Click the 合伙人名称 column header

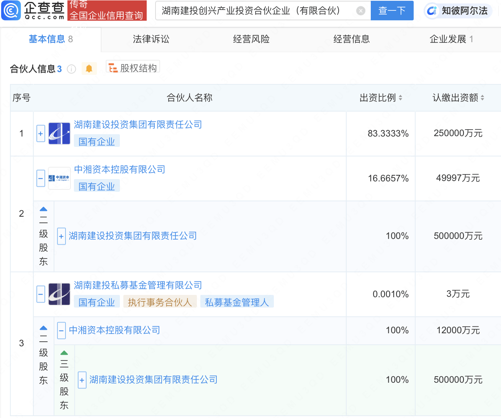point(190,98)
